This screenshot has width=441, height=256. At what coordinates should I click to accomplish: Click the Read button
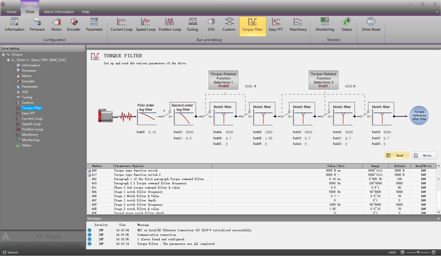[396, 156]
